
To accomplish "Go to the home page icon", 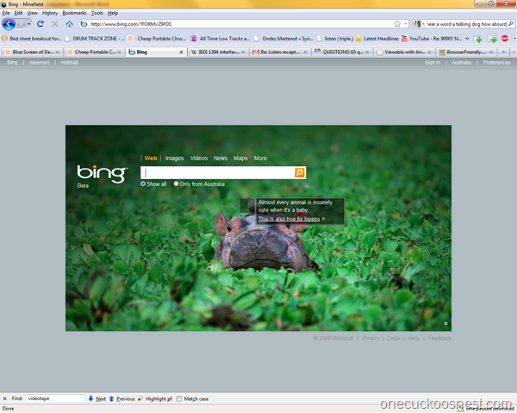I will (x=69, y=24).
